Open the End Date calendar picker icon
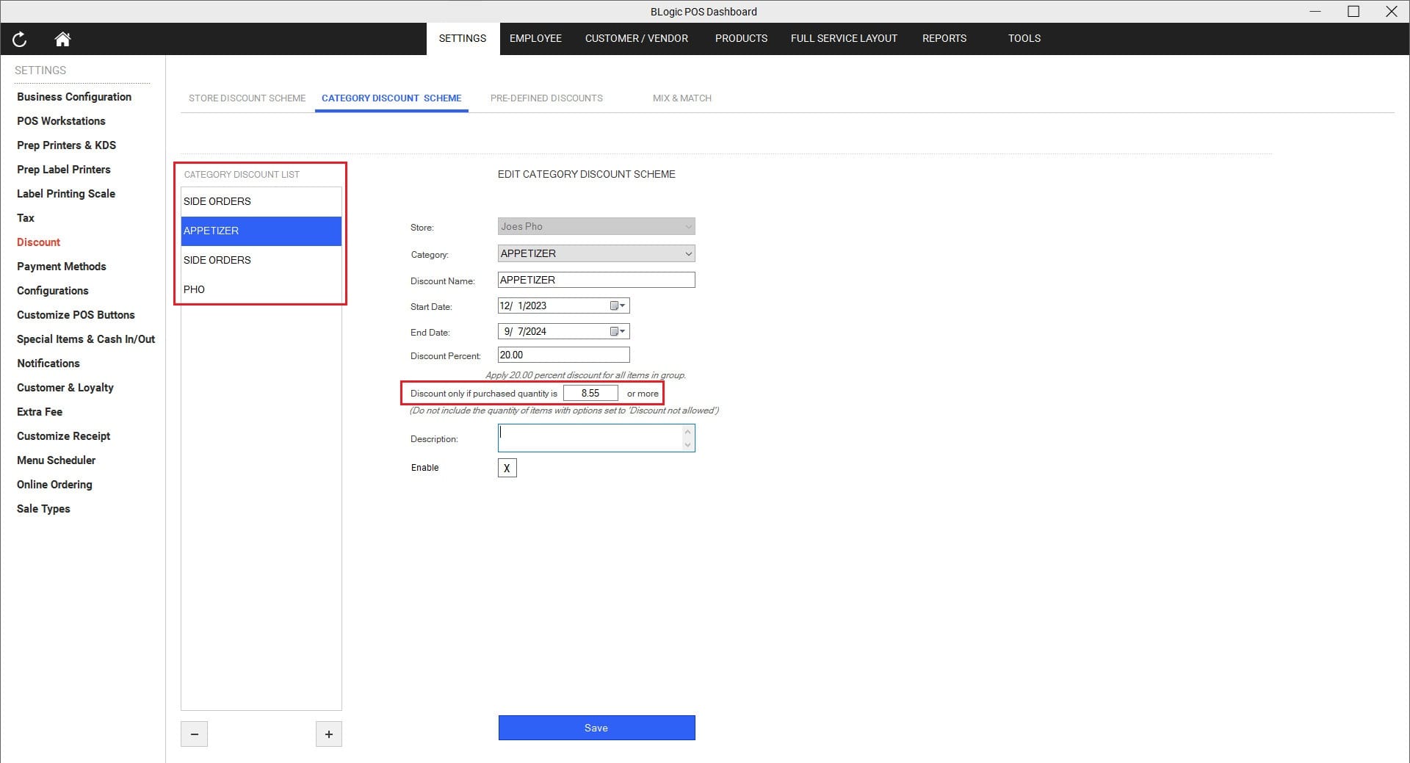The image size is (1410, 763). tap(615, 331)
